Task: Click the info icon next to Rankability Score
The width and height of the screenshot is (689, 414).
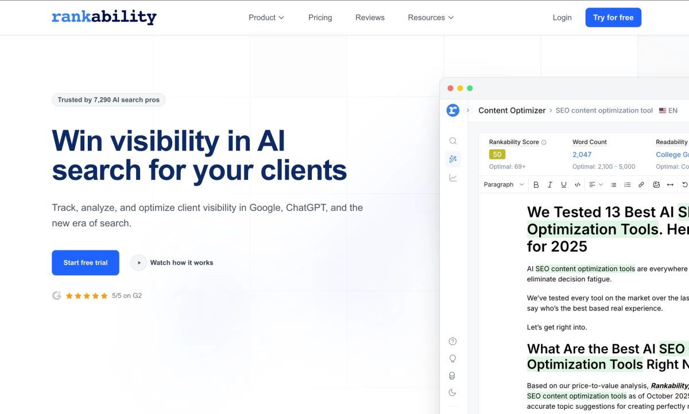Action: pyautogui.click(x=544, y=142)
